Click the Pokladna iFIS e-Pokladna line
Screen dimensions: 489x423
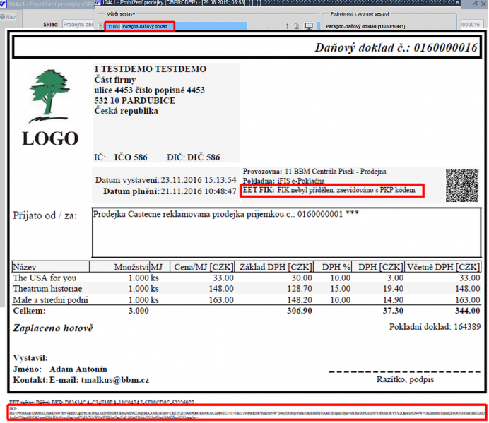tap(283, 181)
